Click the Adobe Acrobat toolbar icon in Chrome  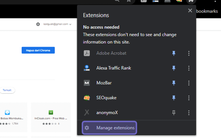click(x=144, y=1)
